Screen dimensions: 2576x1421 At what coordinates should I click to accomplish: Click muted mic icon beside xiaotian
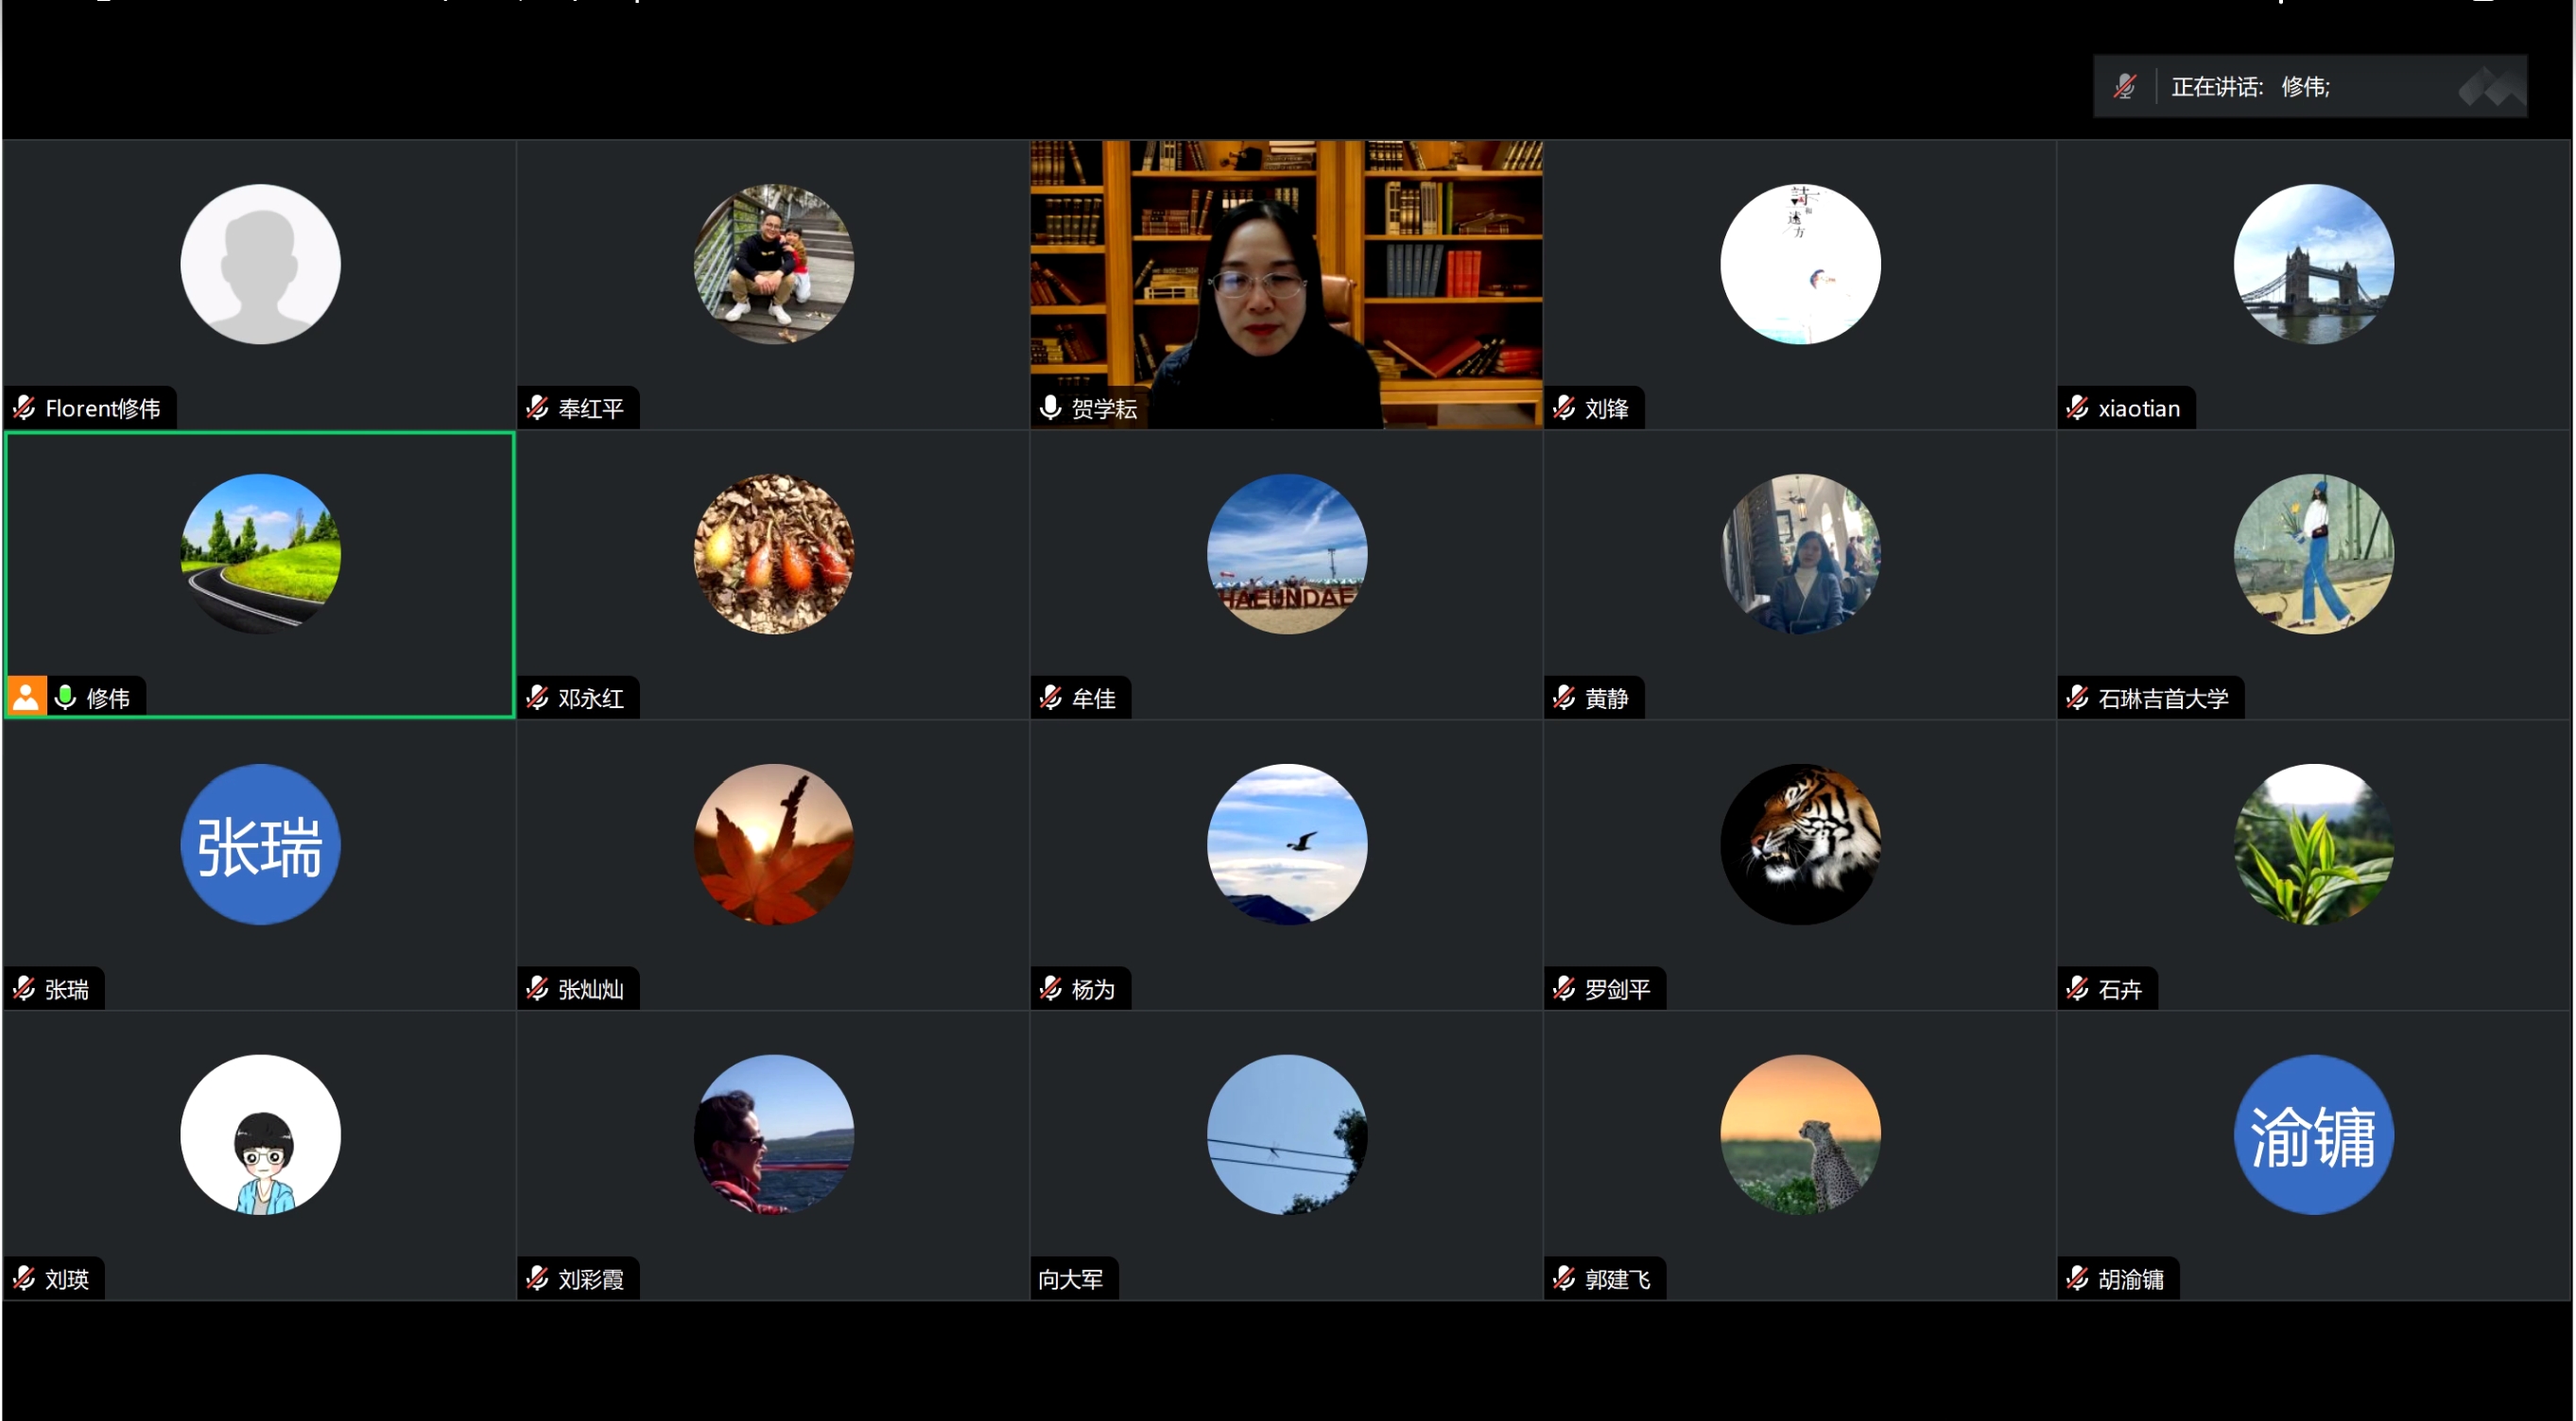tap(2078, 408)
